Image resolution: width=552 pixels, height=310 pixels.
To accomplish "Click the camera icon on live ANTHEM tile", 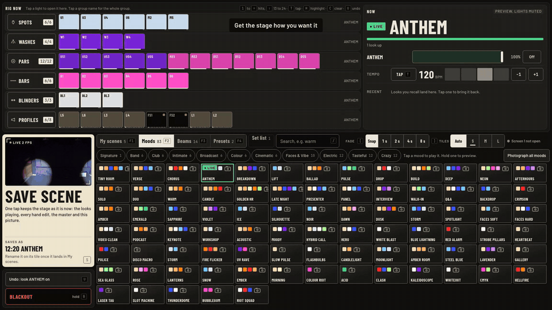I will tap(228, 169).
